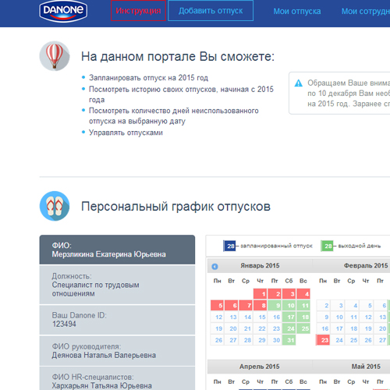390x390 pixels.
Task: Click the Апрель 2015 month header
Action: (259, 367)
